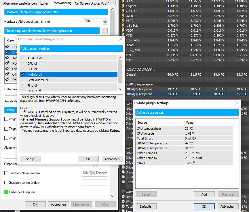Open plugins via the '...' button
The image size is (249, 212).
point(104,31)
